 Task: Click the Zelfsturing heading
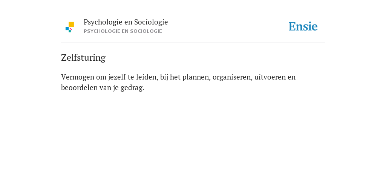[x=83, y=58]
